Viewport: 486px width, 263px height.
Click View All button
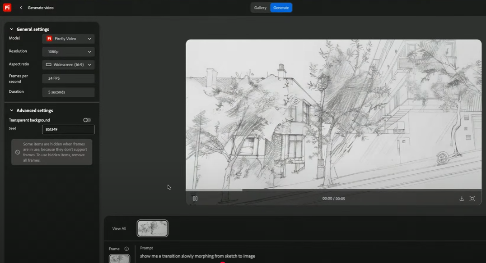pos(119,229)
